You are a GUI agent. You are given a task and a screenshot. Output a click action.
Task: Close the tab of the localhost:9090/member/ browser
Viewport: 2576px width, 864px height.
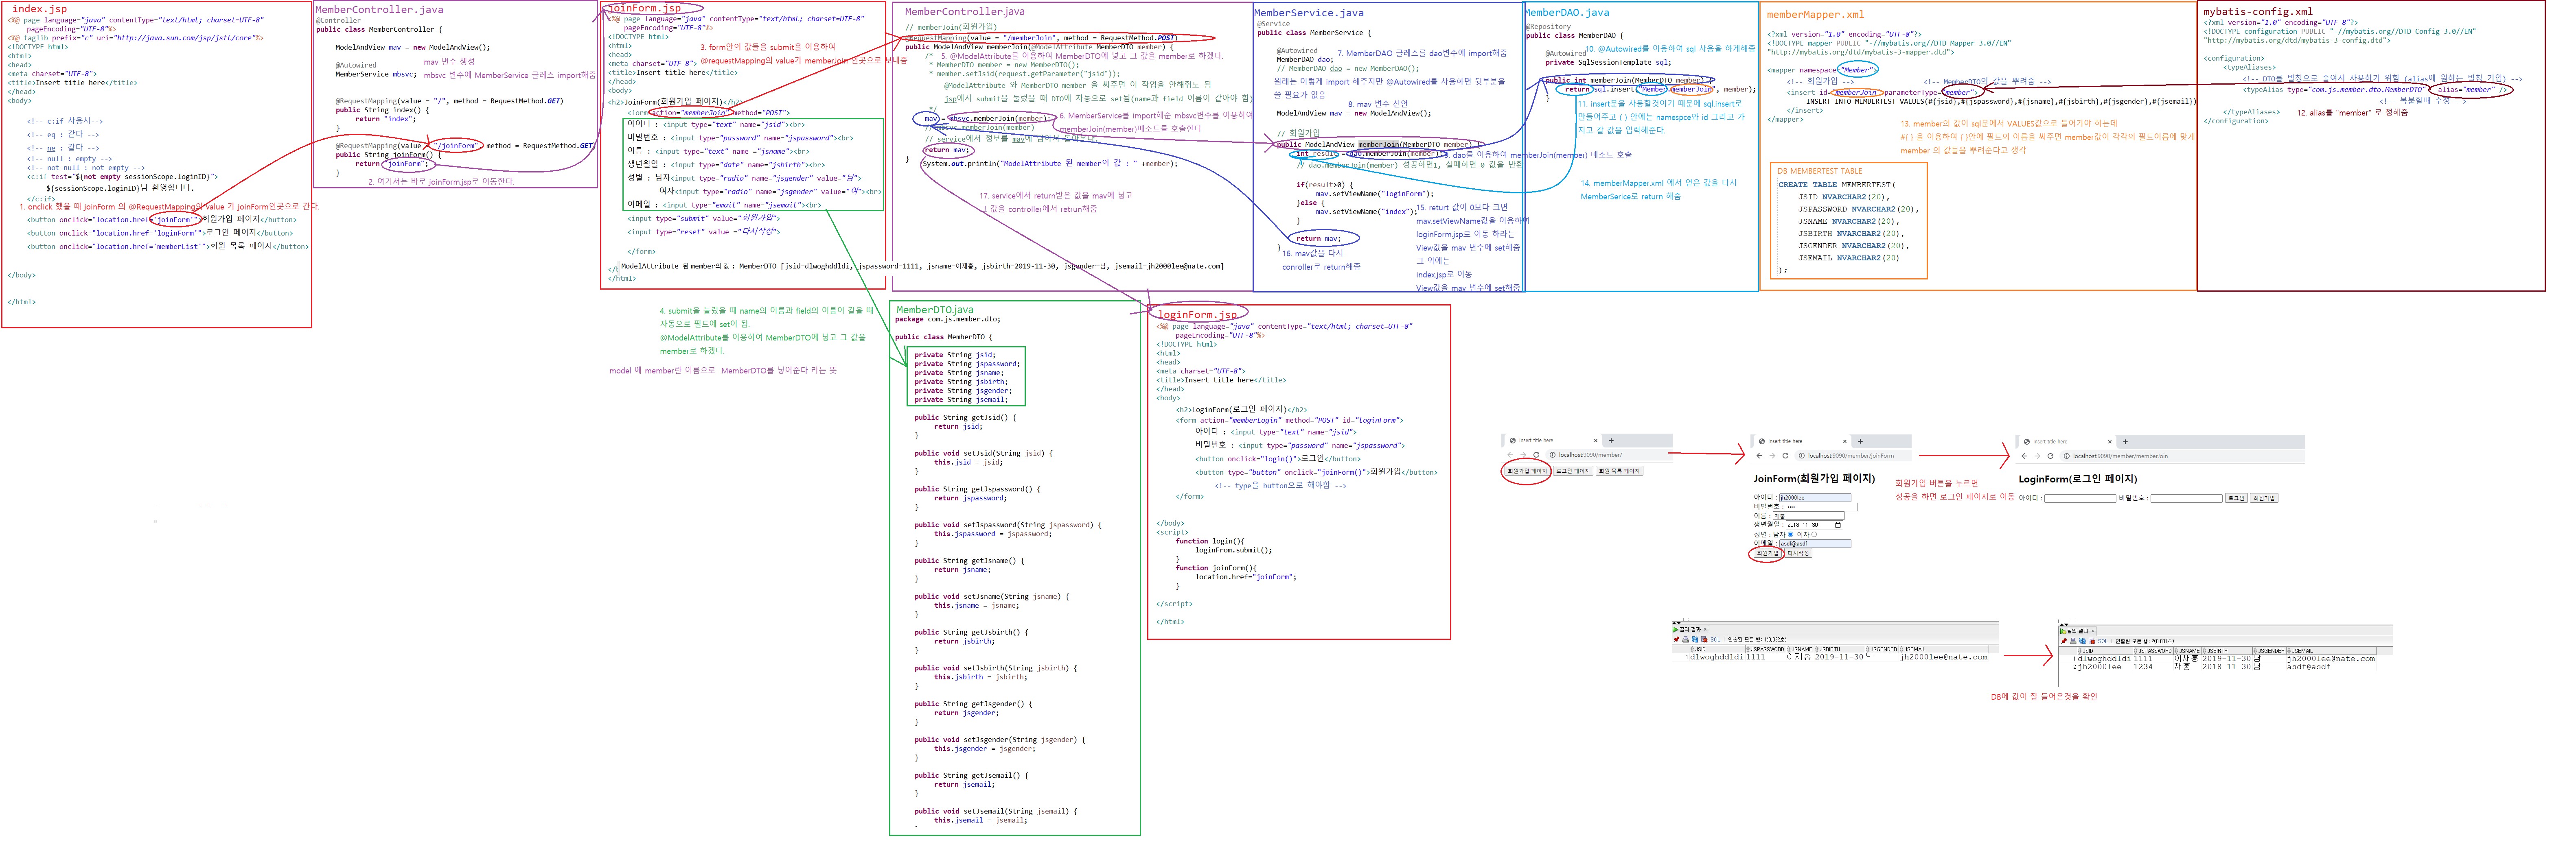click(1596, 441)
